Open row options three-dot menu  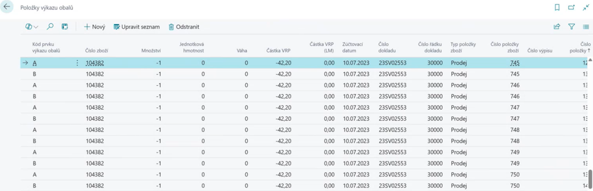[x=77, y=63]
